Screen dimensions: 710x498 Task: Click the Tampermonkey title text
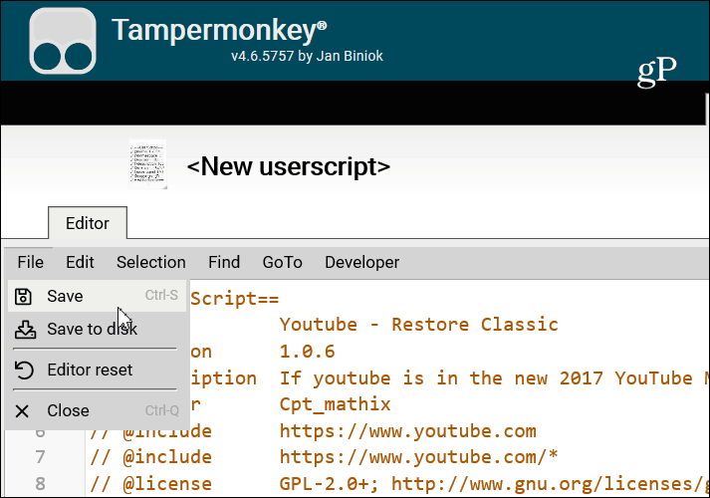click(219, 31)
